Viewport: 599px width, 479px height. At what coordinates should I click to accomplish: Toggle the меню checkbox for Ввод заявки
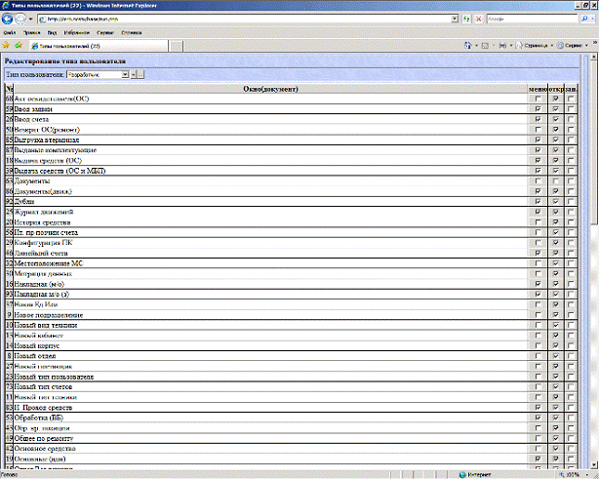538,109
